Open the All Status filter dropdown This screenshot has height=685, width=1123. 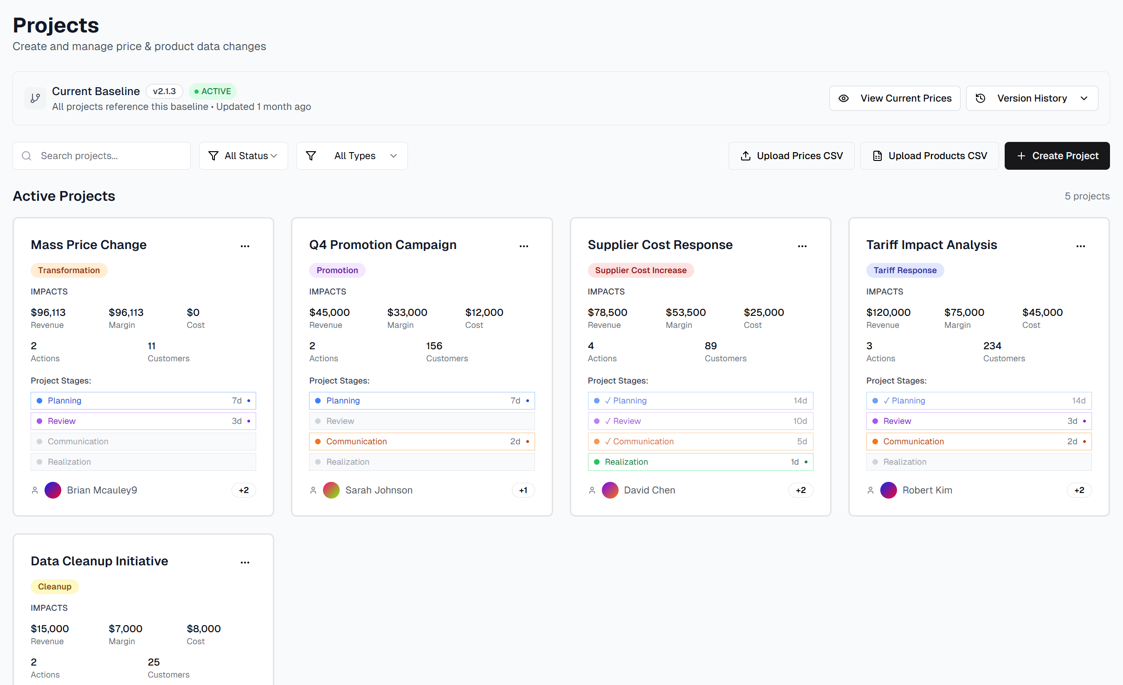(x=243, y=156)
